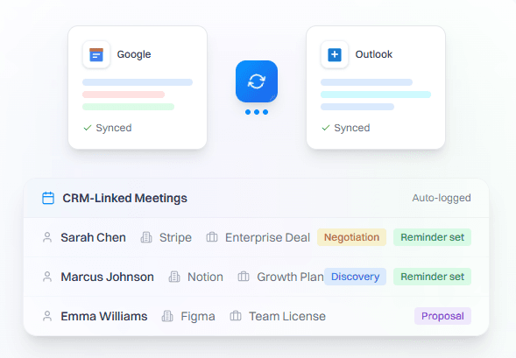Click the calendar icon beside CRM-Linked Meetings
The width and height of the screenshot is (516, 358).
tap(48, 198)
